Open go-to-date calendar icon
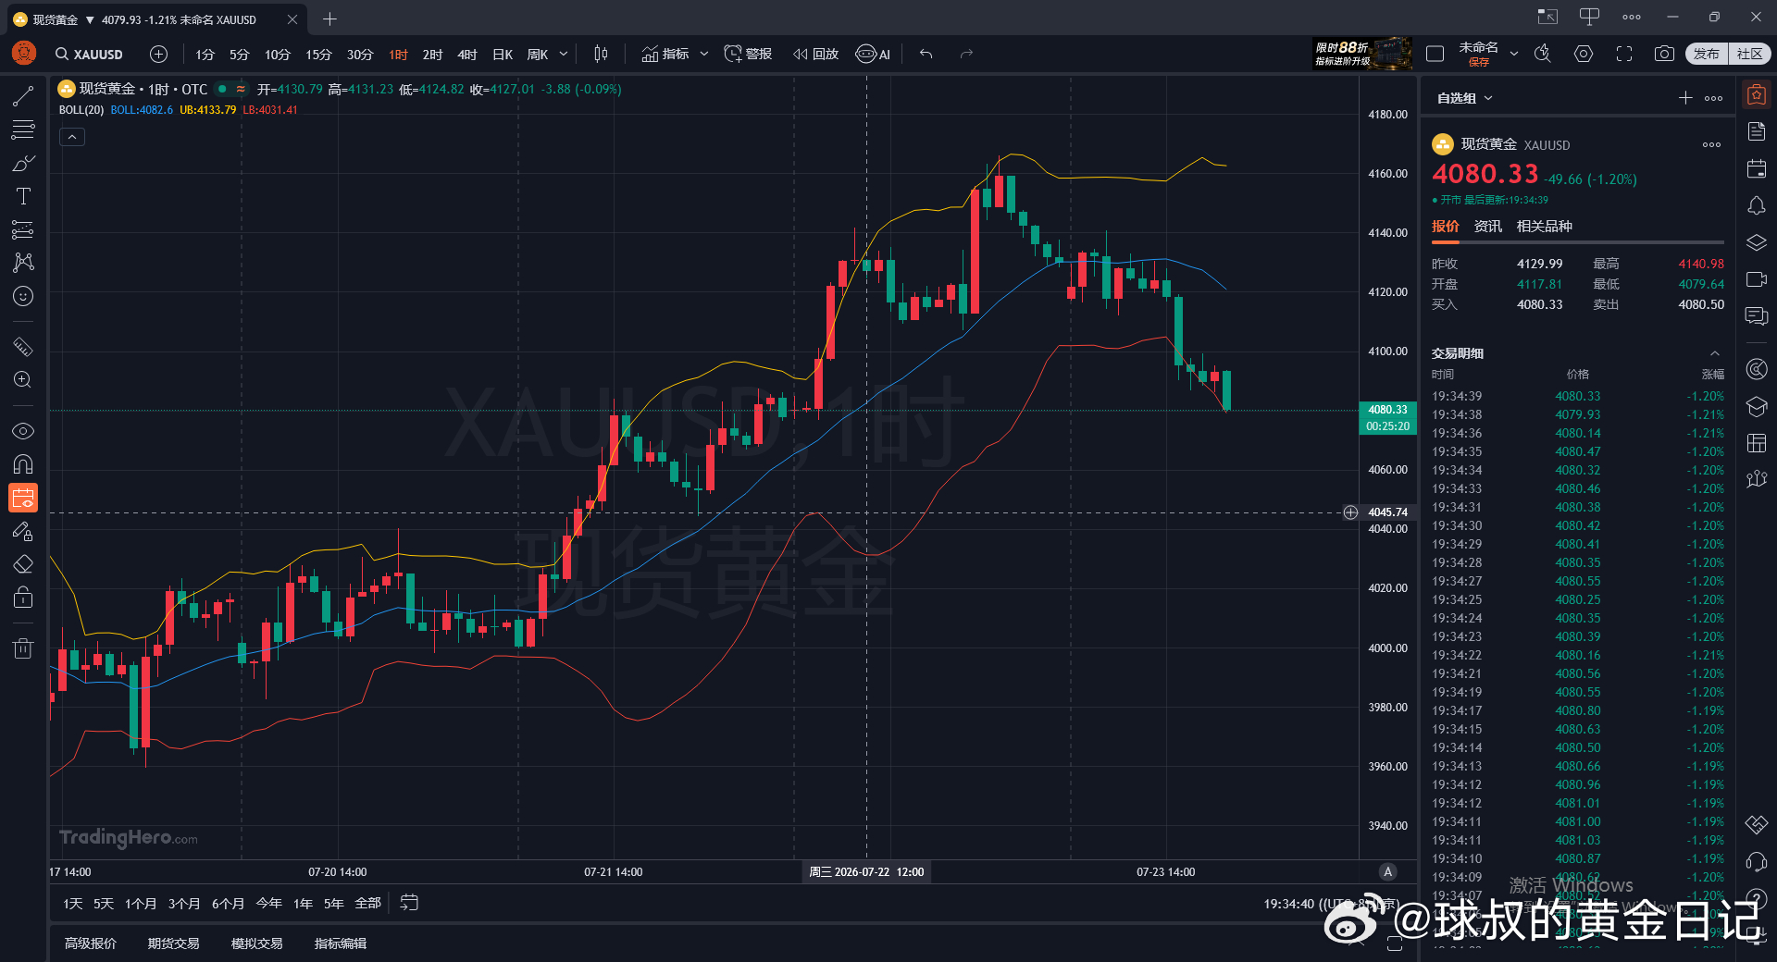 pos(409,903)
